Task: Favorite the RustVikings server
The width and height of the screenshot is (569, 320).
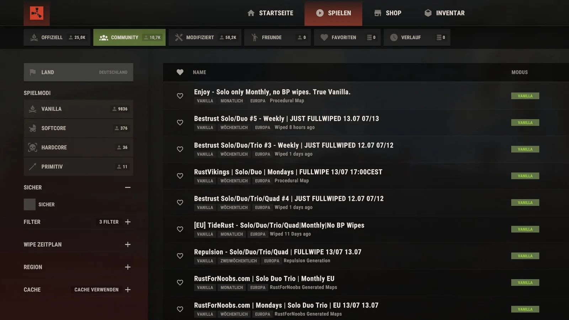Action: click(180, 176)
